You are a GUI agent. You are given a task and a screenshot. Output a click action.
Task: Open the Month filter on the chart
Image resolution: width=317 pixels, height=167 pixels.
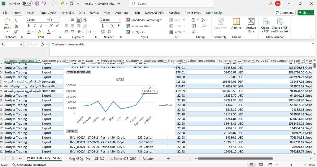tap(72, 131)
